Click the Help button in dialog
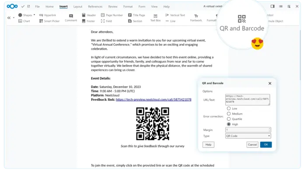304x171 pixels. point(208,145)
